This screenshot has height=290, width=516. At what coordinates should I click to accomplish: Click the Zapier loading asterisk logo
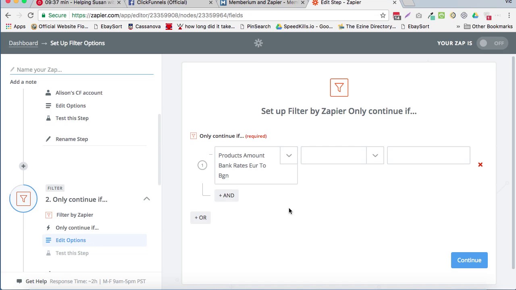point(258,43)
